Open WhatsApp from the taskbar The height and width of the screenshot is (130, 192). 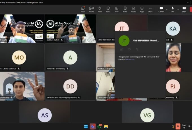tap(100, 126)
